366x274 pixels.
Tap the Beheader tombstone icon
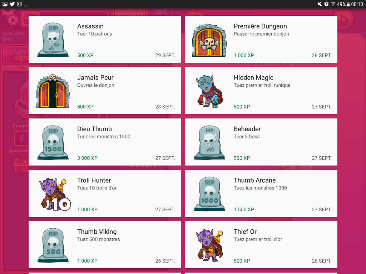tap(209, 142)
